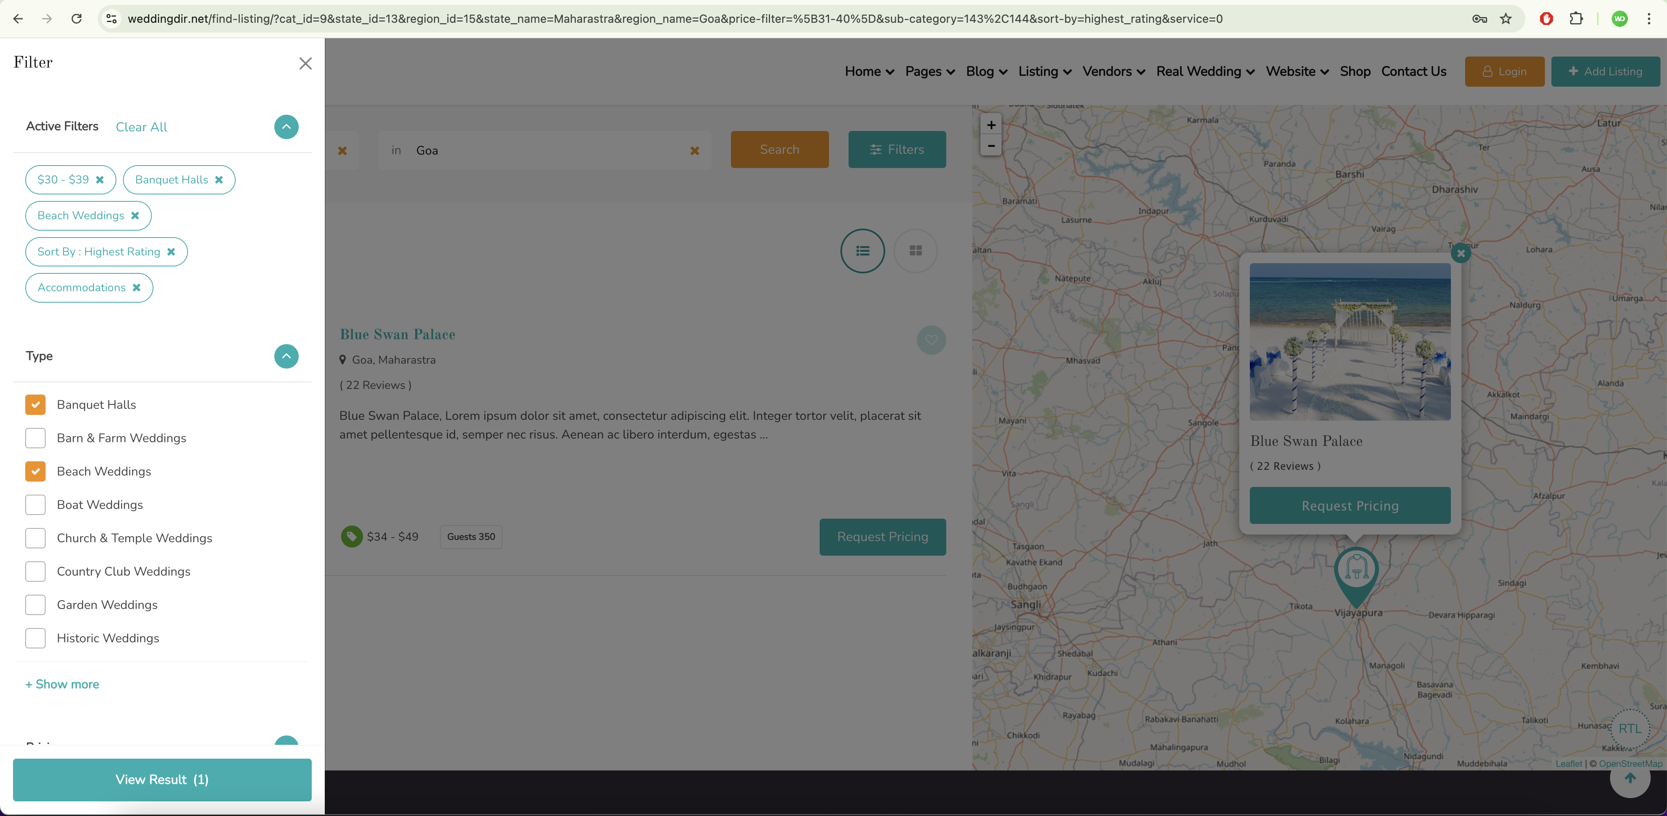Zoom in on the map
Screen dimensions: 1667x816
pos(991,125)
